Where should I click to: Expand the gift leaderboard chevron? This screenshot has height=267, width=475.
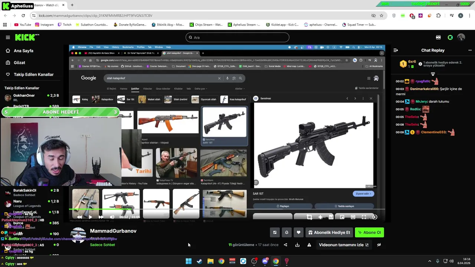coord(433,74)
